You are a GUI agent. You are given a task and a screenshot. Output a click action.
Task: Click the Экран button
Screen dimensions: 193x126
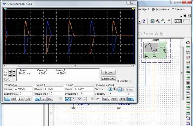click(x=108, y=72)
